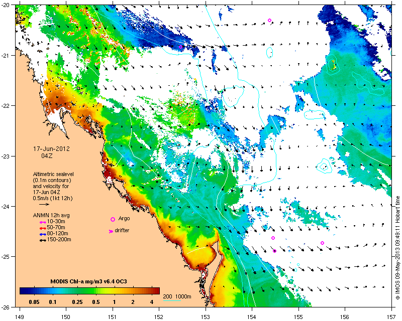Viewport: 402px width, 321px height.
Task: Click the '157' longitude axis label
Action: tap(391, 317)
